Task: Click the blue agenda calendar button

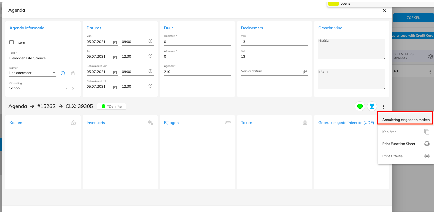Action: pos(372,106)
